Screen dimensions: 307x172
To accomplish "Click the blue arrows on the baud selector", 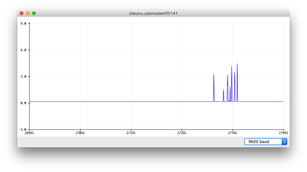I will point(284,141).
